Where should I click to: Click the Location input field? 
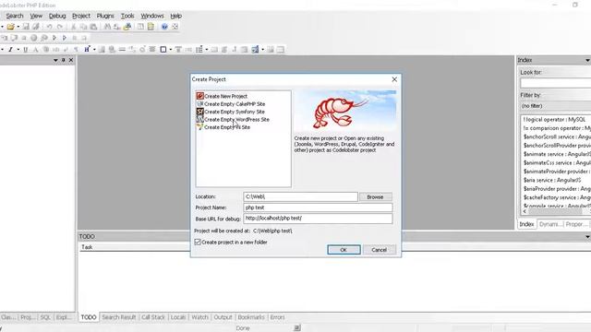coord(300,196)
